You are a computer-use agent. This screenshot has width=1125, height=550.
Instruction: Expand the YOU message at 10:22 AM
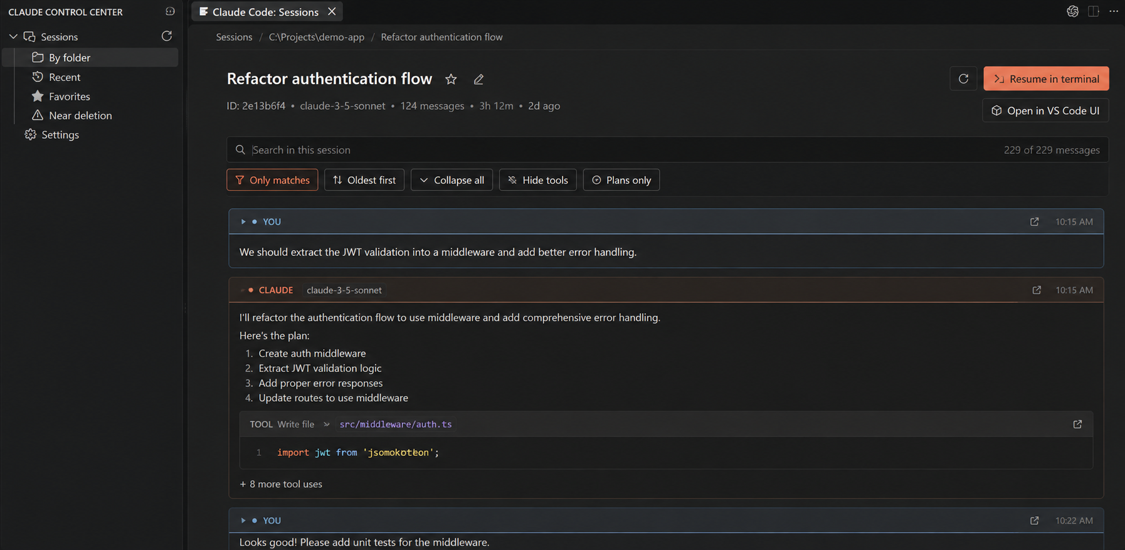(243, 521)
